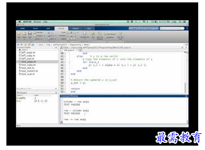Switch to the PUBLISH ribbon tab
Screen dimensions: 205x150
click(76, 29)
